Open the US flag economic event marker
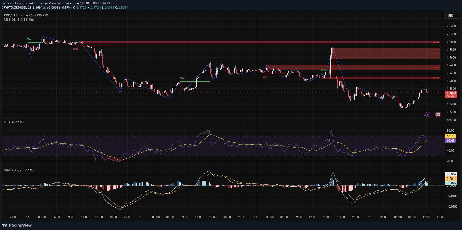This screenshot has width=462, height=230. tap(438, 114)
